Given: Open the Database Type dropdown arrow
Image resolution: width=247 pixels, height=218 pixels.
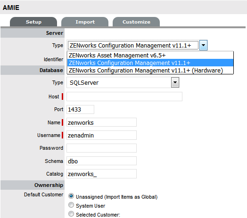Looking at the screenshot, I should (175, 82).
